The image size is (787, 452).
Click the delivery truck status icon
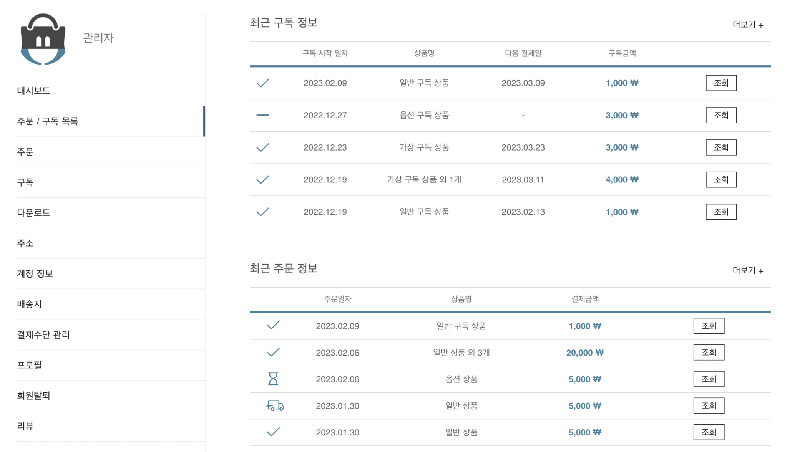point(275,406)
